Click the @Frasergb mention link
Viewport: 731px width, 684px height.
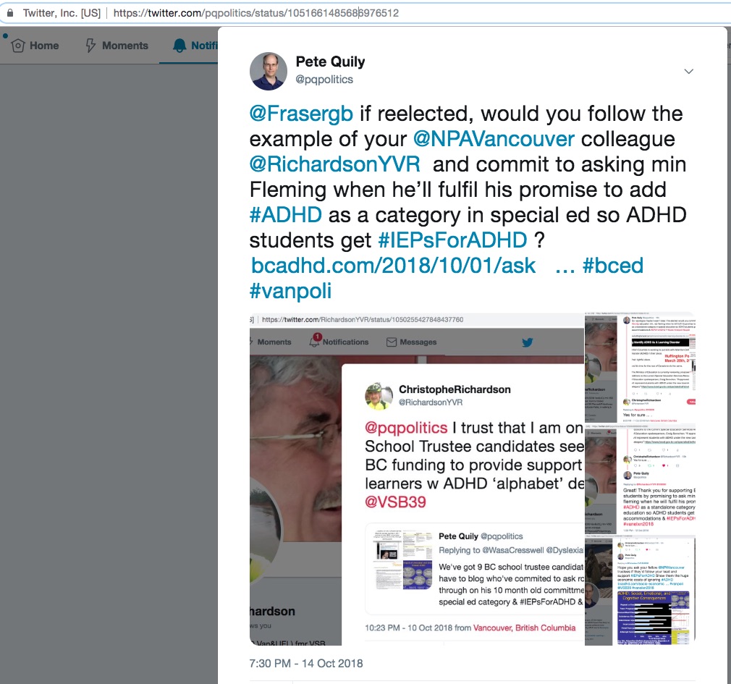click(x=301, y=114)
